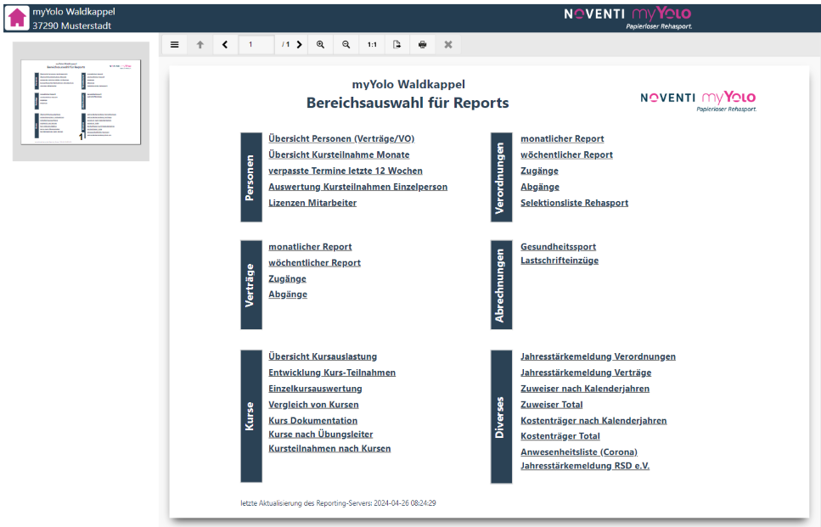Print the report using the printer icon
Image resolution: width=821 pixels, height=527 pixels.
point(422,45)
